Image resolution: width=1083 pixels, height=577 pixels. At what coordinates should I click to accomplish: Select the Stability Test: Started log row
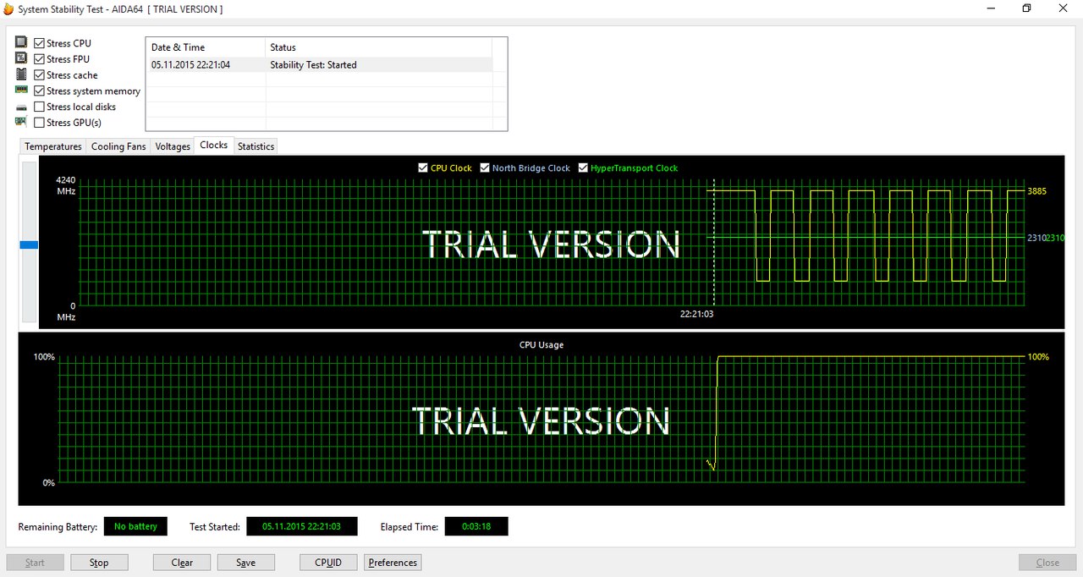tap(319, 64)
